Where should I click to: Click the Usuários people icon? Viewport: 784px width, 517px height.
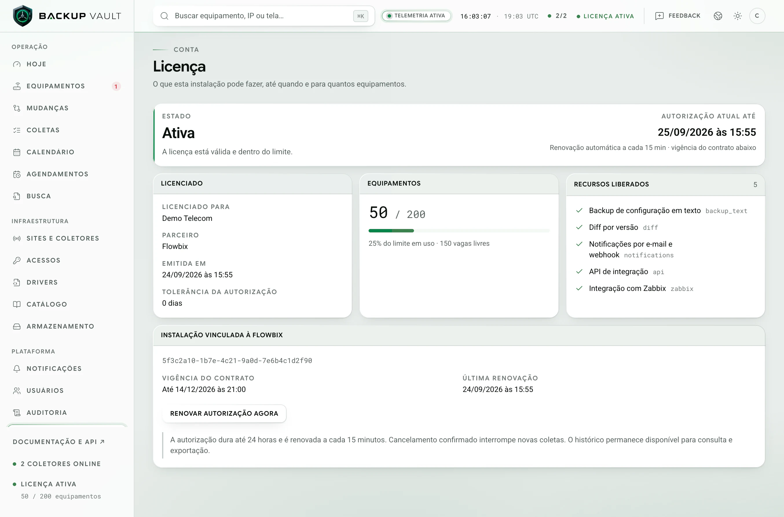(17, 391)
